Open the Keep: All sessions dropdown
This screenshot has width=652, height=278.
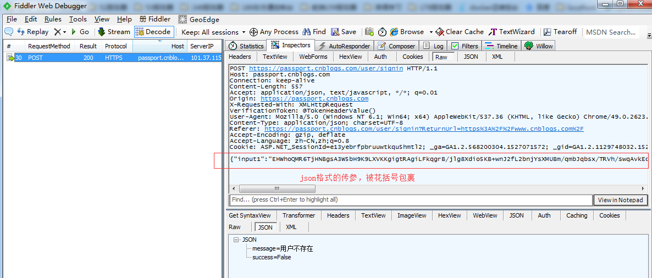click(213, 32)
